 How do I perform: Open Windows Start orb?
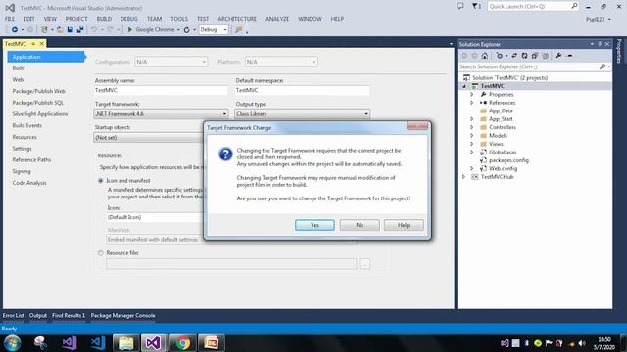12,343
